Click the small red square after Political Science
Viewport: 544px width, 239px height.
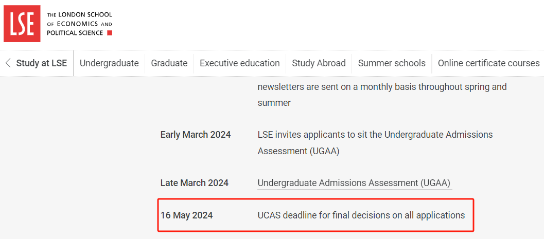coord(109,33)
